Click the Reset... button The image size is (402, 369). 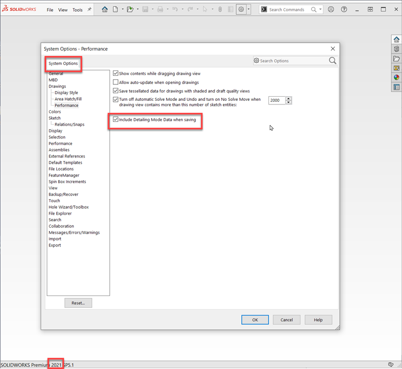78,303
